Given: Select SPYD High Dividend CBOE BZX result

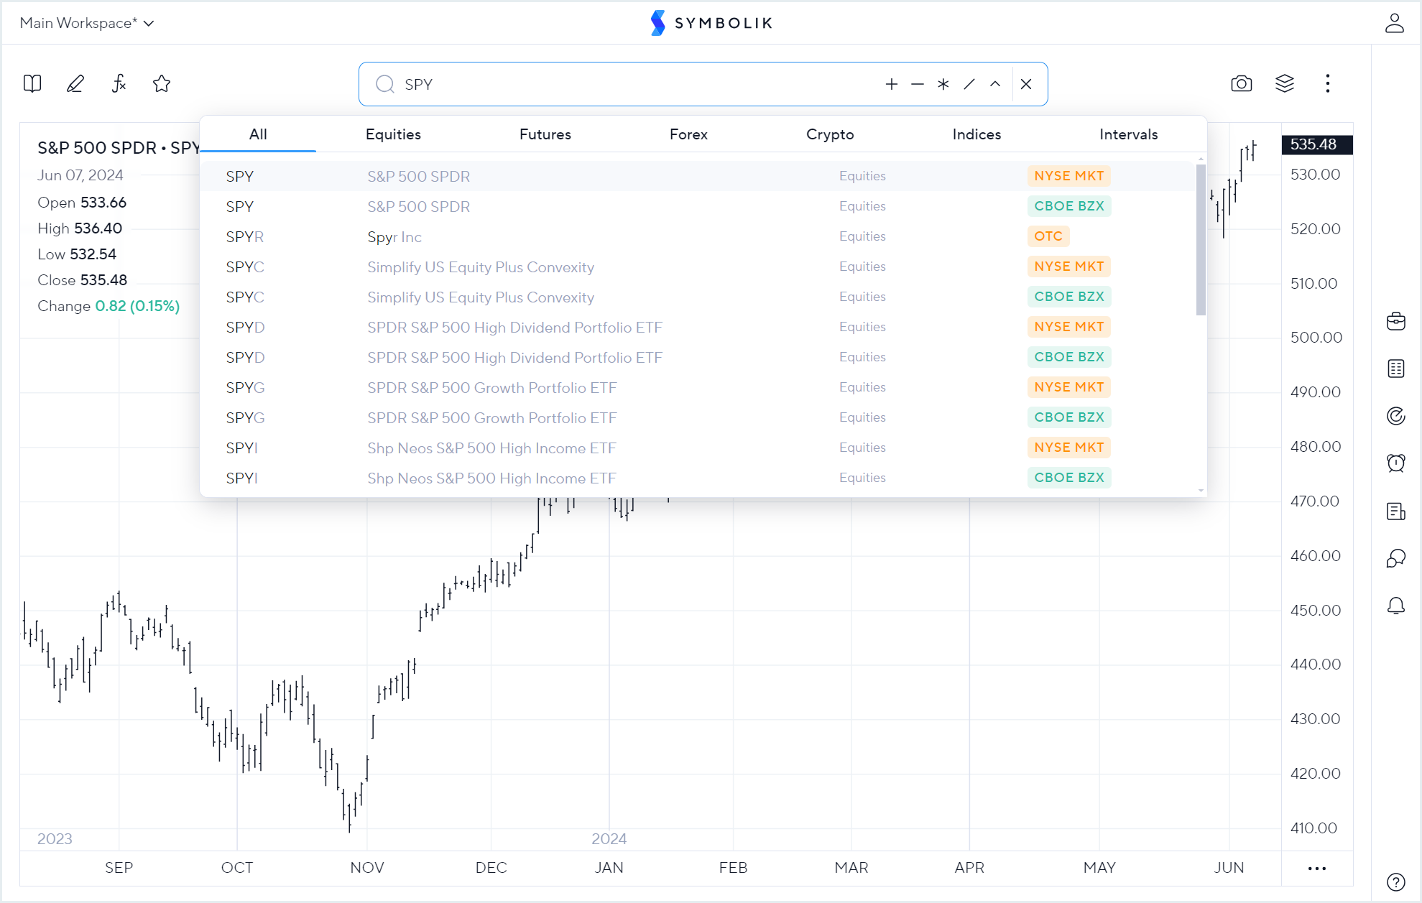Looking at the screenshot, I should (x=698, y=357).
